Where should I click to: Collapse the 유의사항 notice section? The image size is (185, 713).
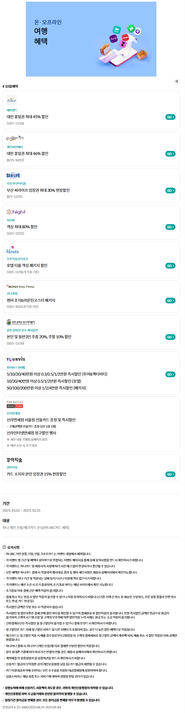pos(23,547)
